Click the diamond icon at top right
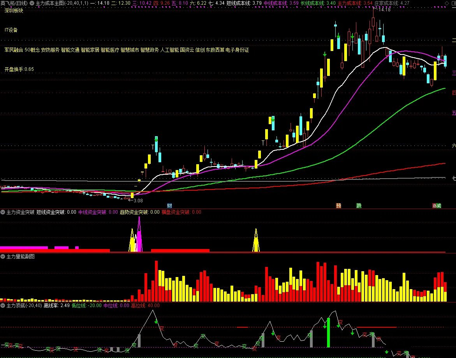Image resolution: width=456 pixels, height=358 pixels. click(447, 3)
